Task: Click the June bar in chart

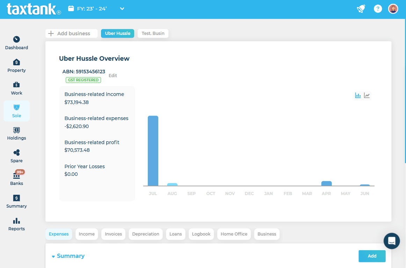Action: click(365, 185)
